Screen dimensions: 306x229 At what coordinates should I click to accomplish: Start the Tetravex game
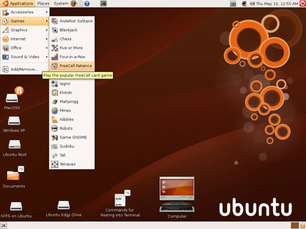click(x=72, y=164)
